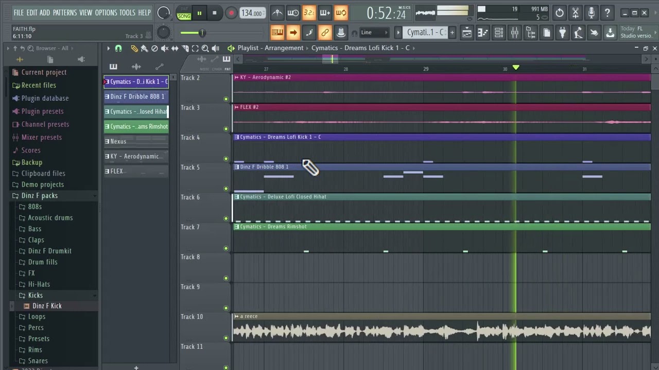The width and height of the screenshot is (659, 370).
Task: Click the tempo tapper icon
Action: 578,33
